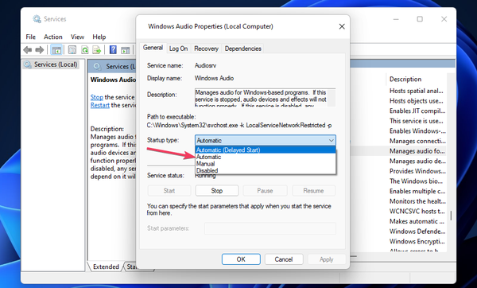Image resolution: width=477 pixels, height=288 pixels.
Task: Click the Start service button
Action: [169, 191]
